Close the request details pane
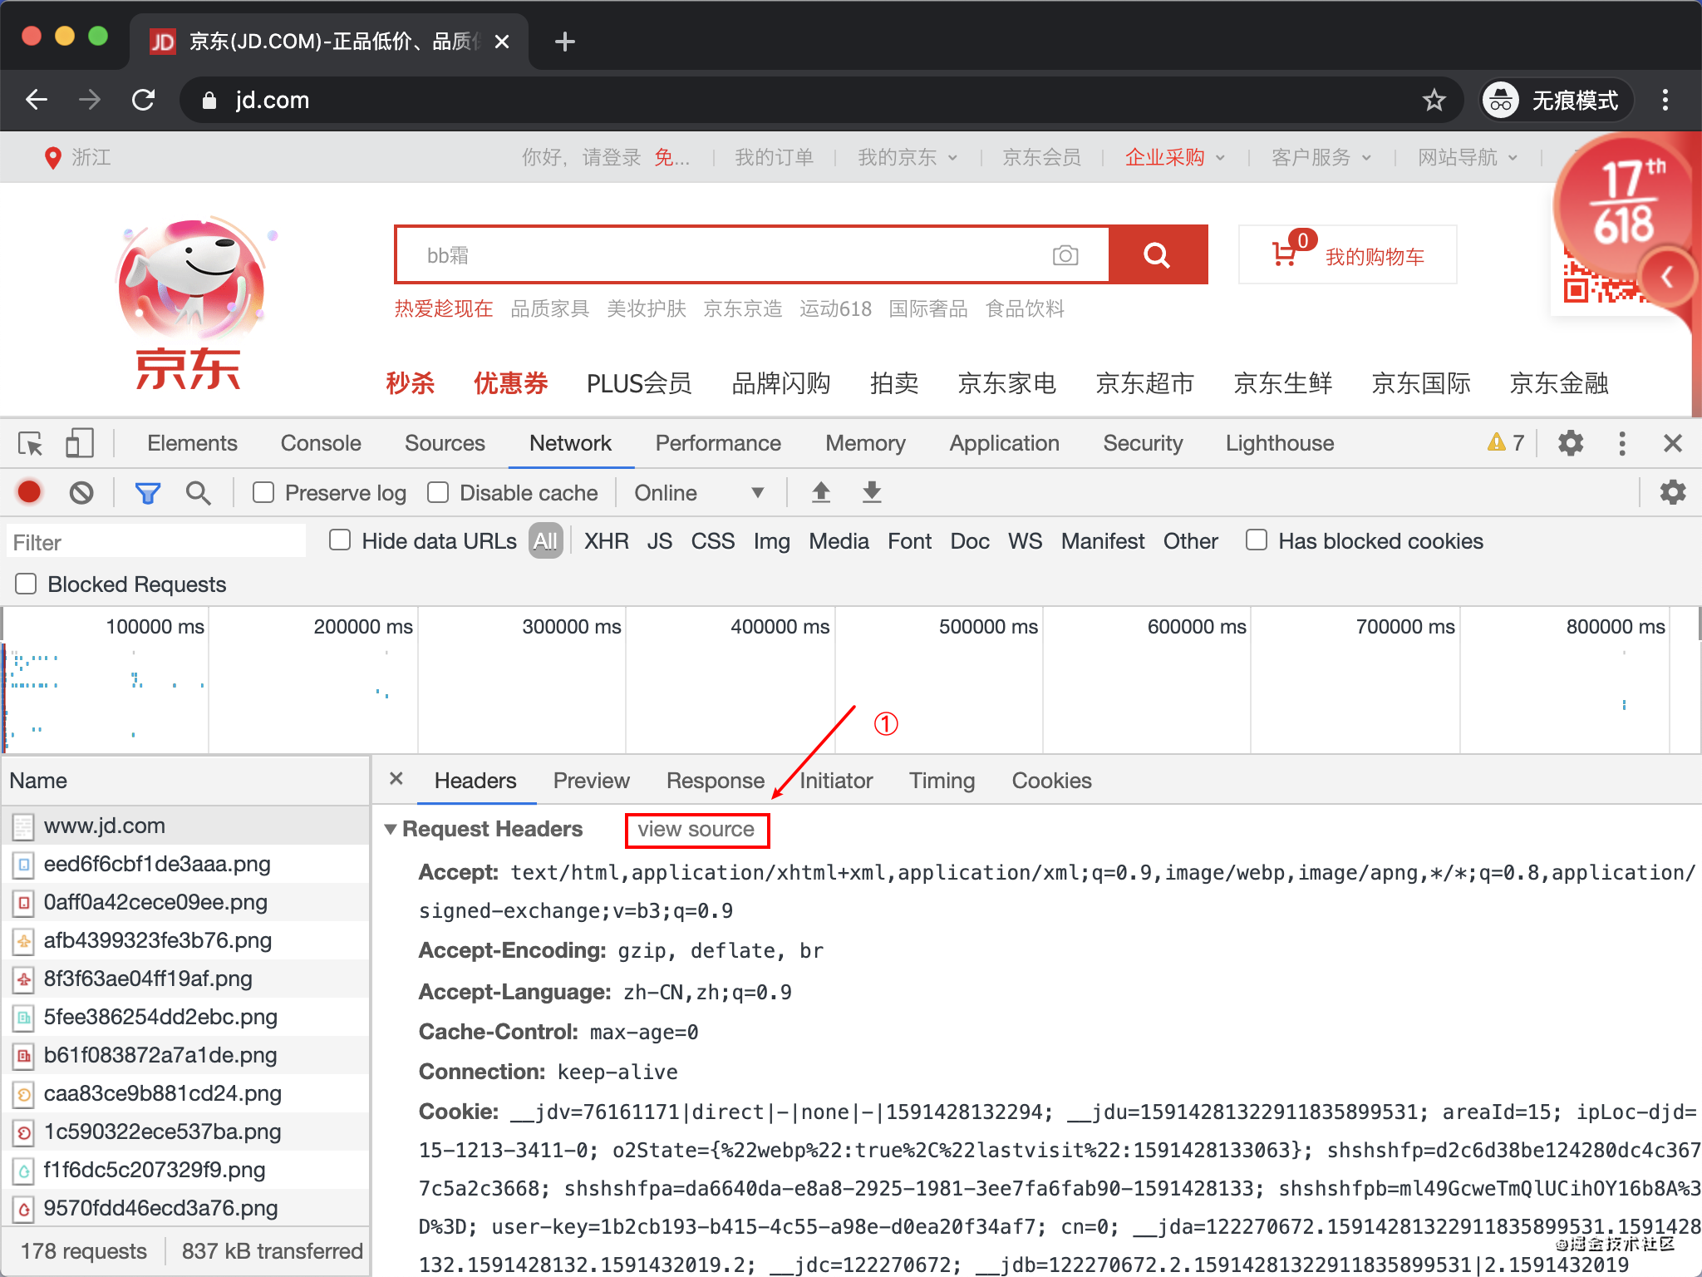The width and height of the screenshot is (1702, 1277). click(x=396, y=779)
